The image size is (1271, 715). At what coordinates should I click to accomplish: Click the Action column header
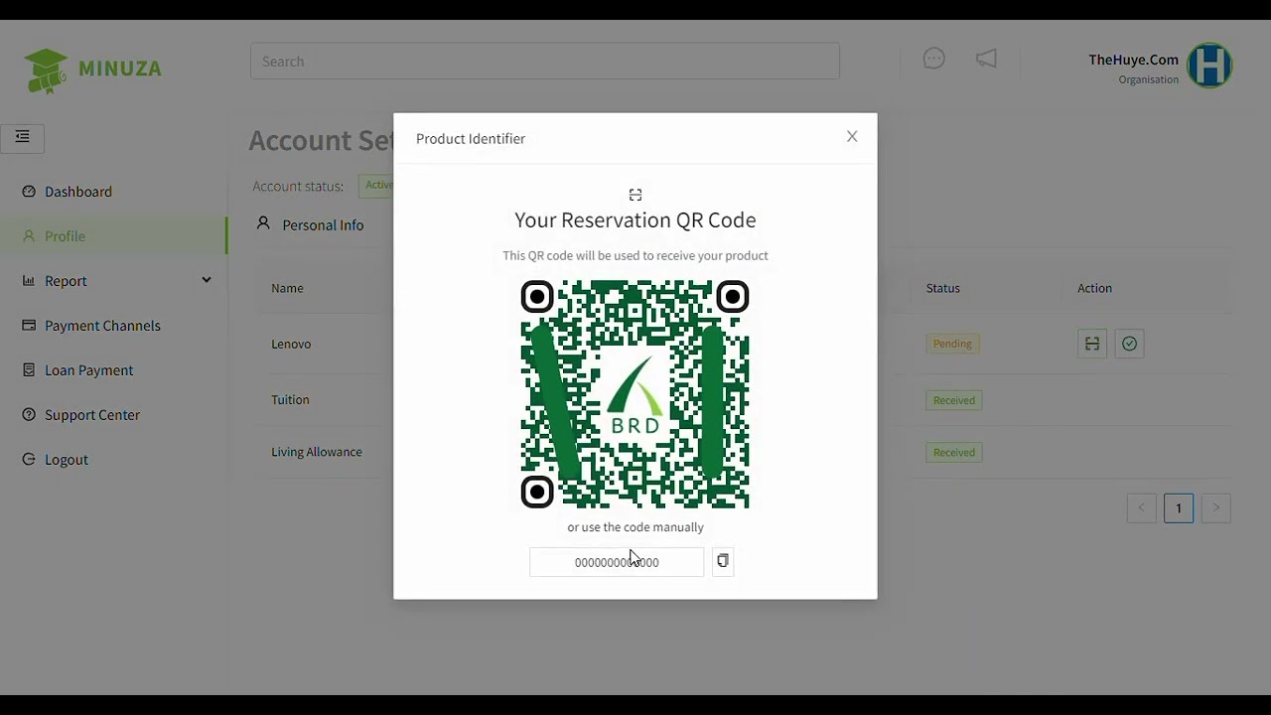[x=1094, y=288]
